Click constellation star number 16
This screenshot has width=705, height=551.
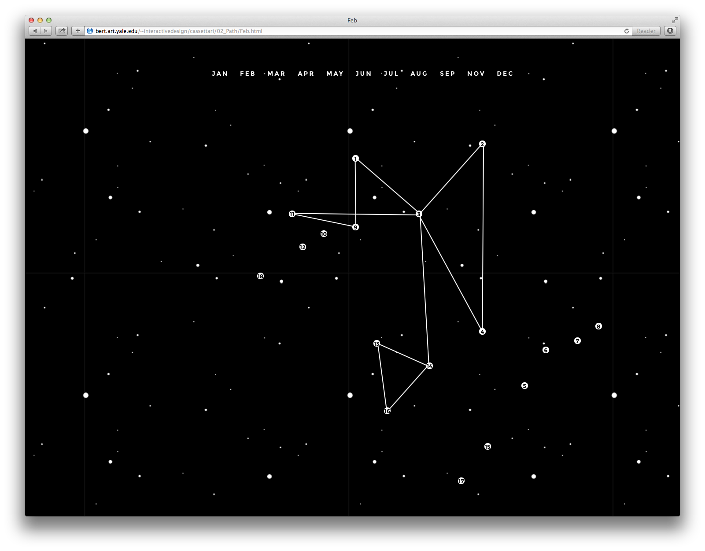(387, 411)
